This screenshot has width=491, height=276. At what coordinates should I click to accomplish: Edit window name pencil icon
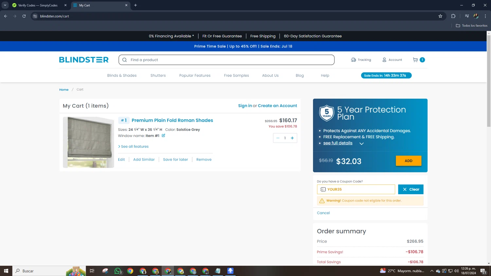[x=163, y=135]
